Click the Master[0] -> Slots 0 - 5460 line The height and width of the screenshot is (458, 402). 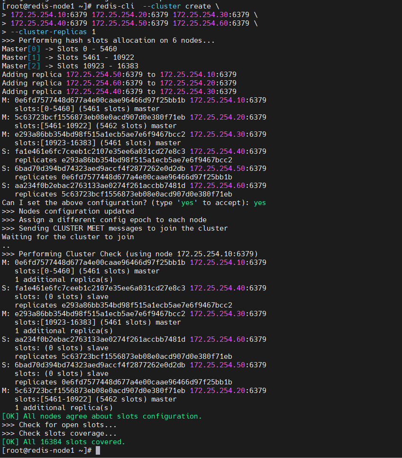click(60, 49)
